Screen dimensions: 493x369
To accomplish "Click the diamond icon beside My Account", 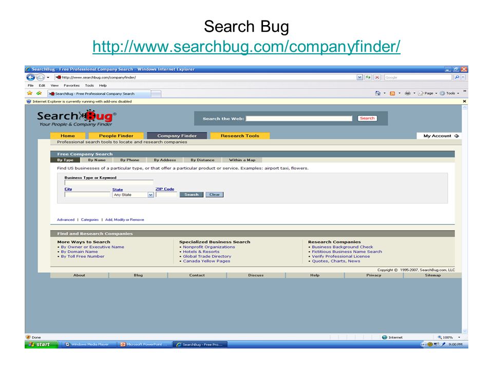I will [x=457, y=136].
